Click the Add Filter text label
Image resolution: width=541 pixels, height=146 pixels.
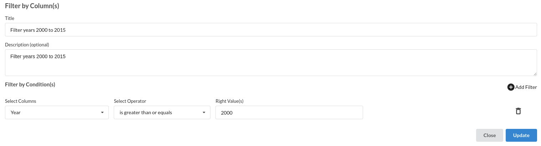[526, 87]
